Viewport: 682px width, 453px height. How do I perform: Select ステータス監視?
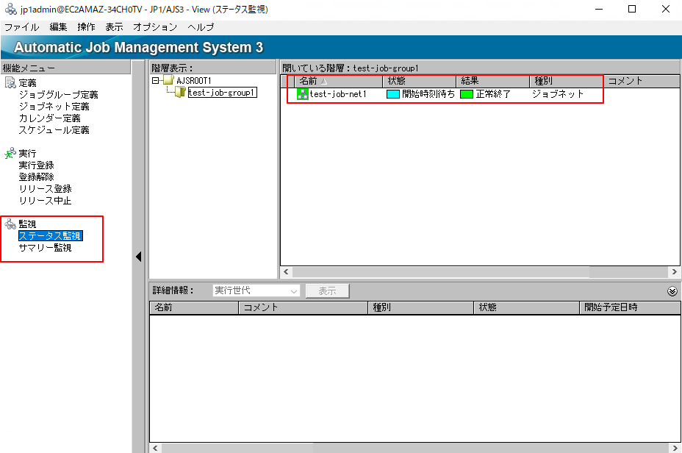point(51,235)
